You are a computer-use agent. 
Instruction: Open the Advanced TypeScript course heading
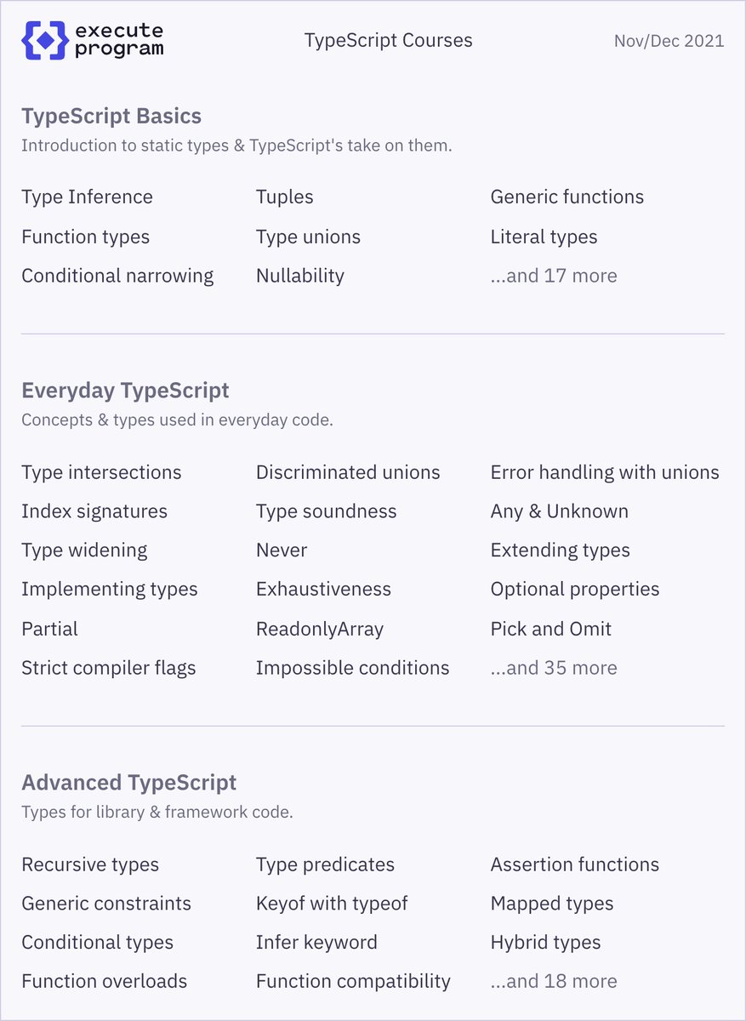pyautogui.click(x=129, y=783)
